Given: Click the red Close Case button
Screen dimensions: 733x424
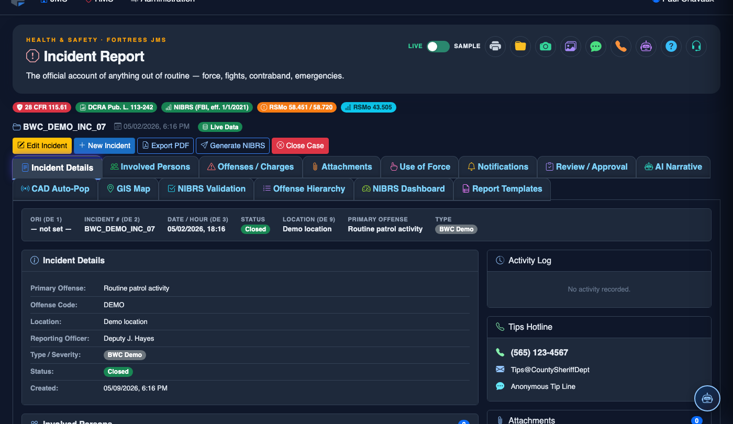Looking at the screenshot, I should click(300, 146).
